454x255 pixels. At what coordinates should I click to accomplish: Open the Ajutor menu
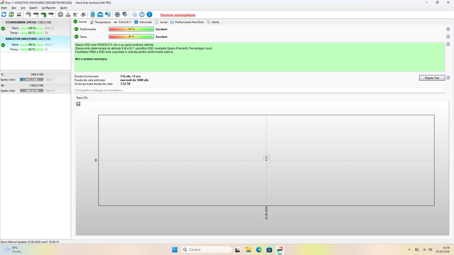point(64,8)
